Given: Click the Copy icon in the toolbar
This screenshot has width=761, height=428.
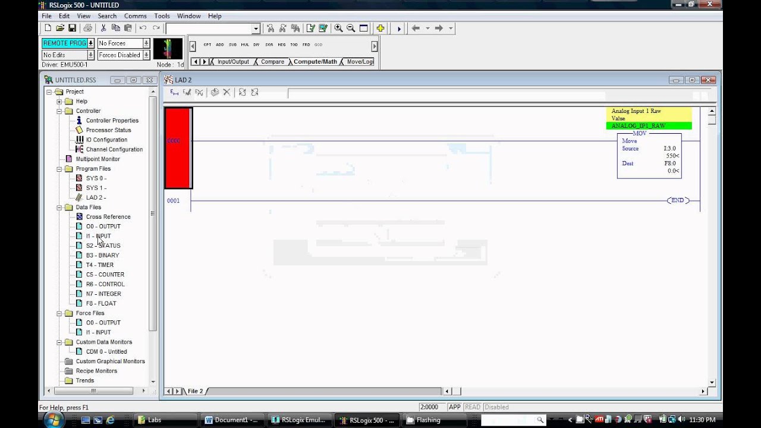Looking at the screenshot, I should click(x=116, y=28).
